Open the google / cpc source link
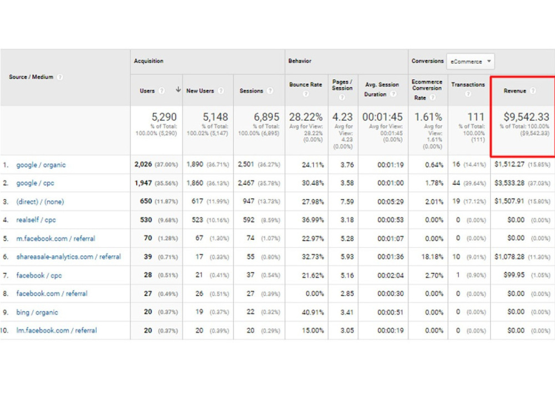This screenshot has height=416, width=555. (35, 183)
